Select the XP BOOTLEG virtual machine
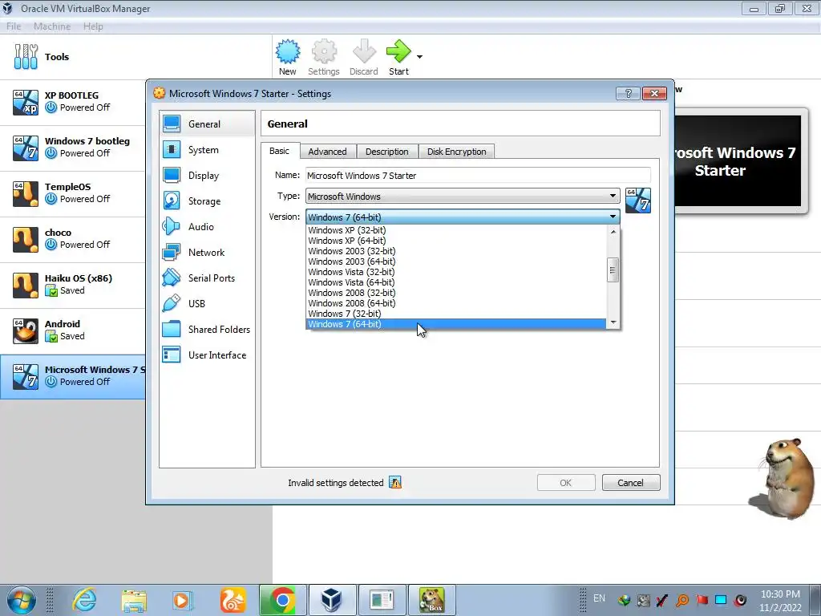This screenshot has height=616, width=821. pyautogui.click(x=73, y=102)
